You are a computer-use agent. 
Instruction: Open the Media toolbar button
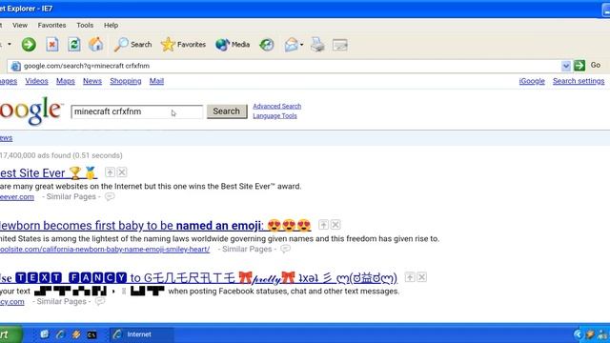[x=233, y=45]
